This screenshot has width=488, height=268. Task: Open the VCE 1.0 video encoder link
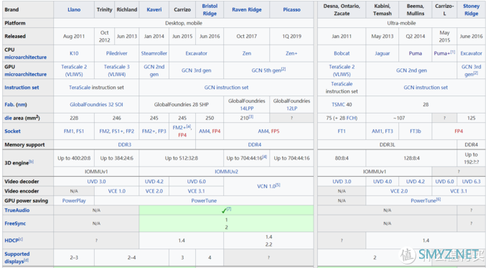click(117, 191)
